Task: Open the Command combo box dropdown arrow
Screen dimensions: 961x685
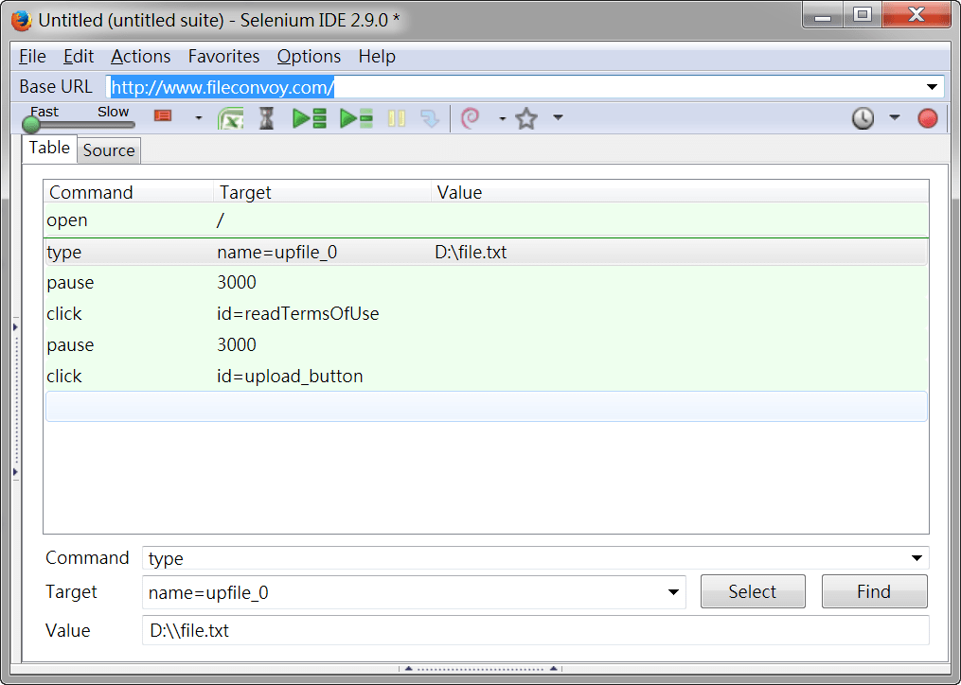Action: (917, 558)
